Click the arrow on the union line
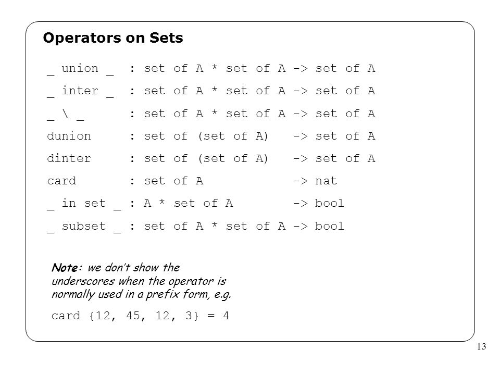 [x=301, y=69]
